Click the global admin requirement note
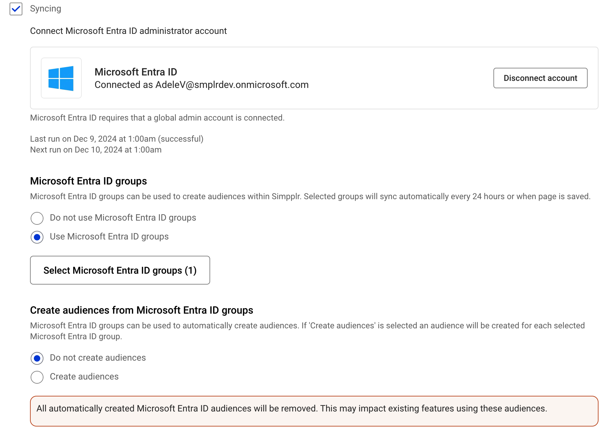Image resolution: width=610 pixels, height=438 pixels. point(157,118)
